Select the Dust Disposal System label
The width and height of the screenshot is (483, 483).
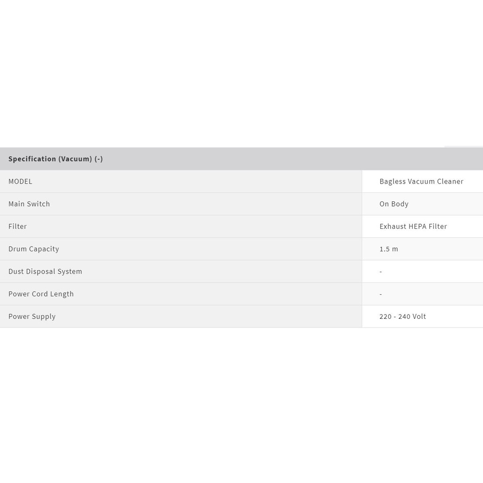tap(45, 272)
